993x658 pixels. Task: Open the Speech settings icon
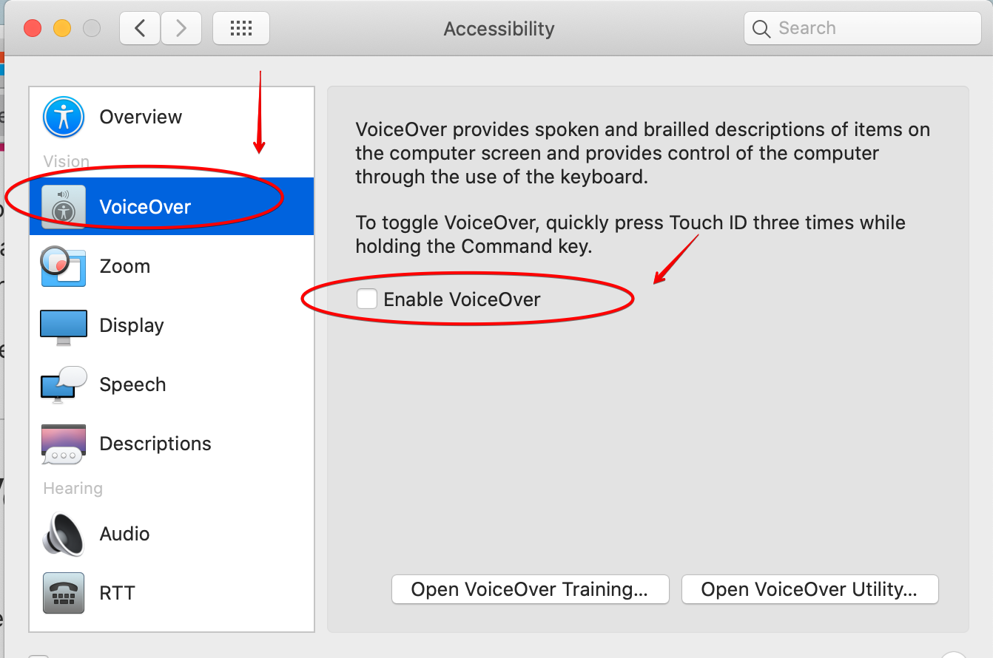[64, 384]
